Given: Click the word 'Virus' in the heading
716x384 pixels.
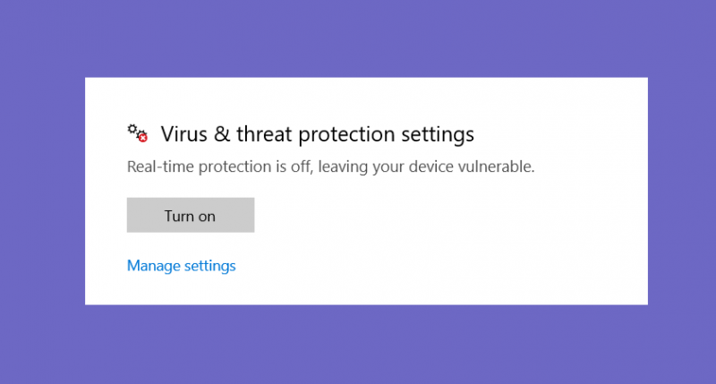Looking at the screenshot, I should (184, 134).
